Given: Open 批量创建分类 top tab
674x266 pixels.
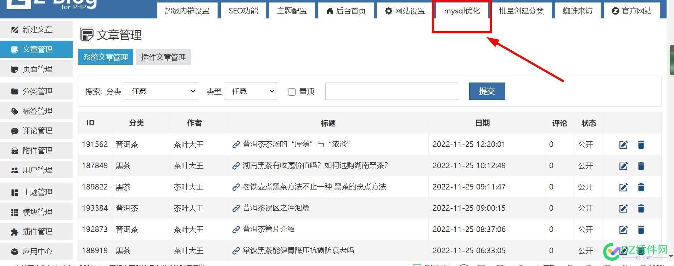Looking at the screenshot, I should [521, 11].
